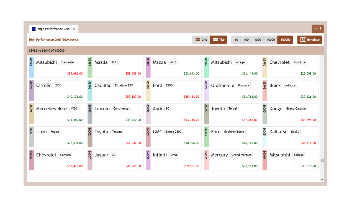The height and width of the screenshot is (202, 352).
Task: Click the $22,098.00 price
Action: [308, 74]
